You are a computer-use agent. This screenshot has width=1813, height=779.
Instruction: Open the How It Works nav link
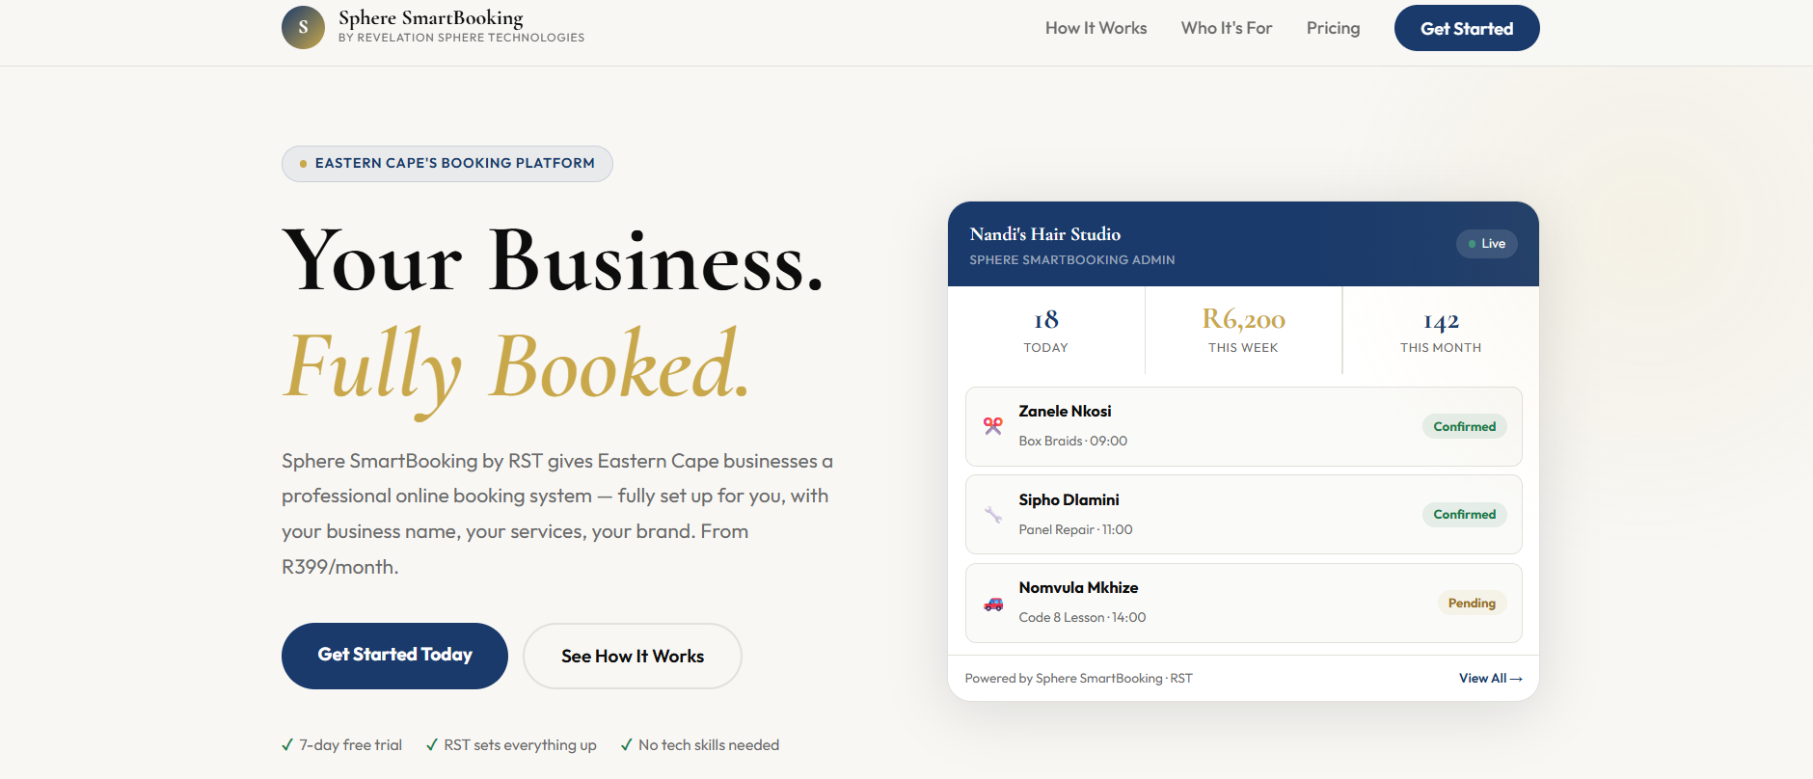pyautogui.click(x=1096, y=28)
